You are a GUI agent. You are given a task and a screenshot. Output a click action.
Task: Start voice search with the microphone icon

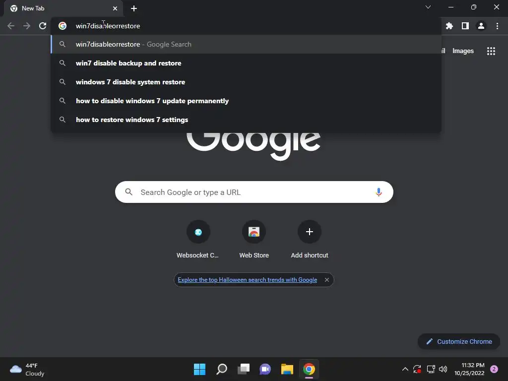[379, 192]
